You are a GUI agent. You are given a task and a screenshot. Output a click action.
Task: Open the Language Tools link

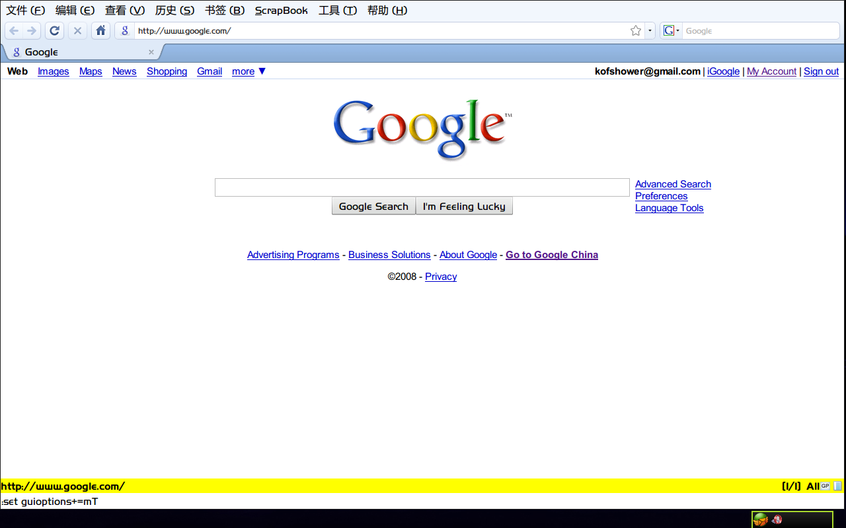669,208
